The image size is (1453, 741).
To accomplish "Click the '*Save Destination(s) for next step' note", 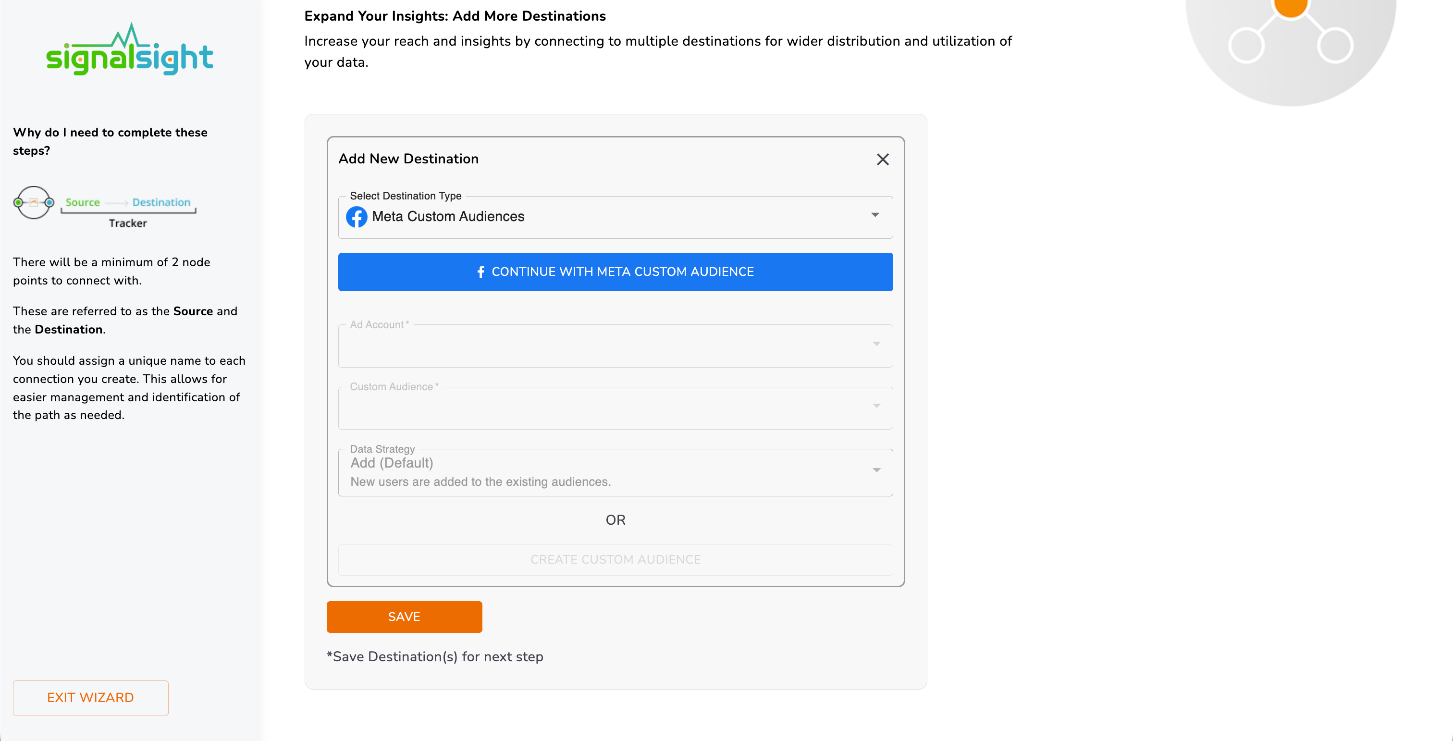I will coord(435,656).
